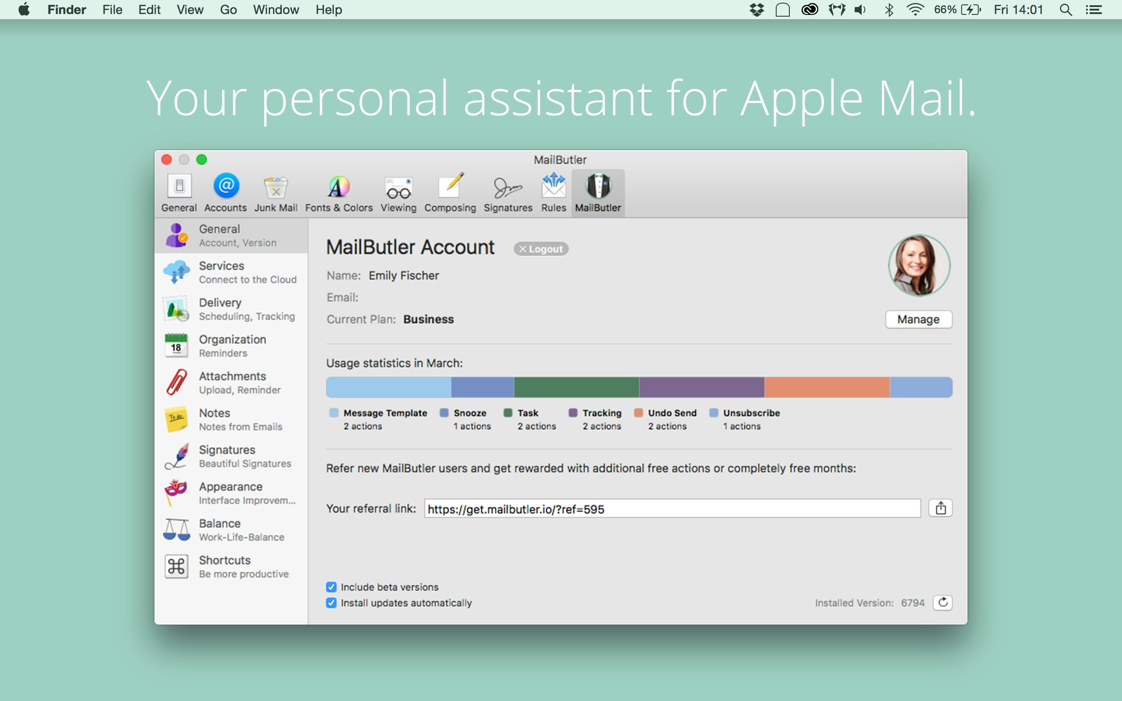1122x701 pixels.
Task: Select Services in the MailButler sidebar
Action: tap(231, 272)
